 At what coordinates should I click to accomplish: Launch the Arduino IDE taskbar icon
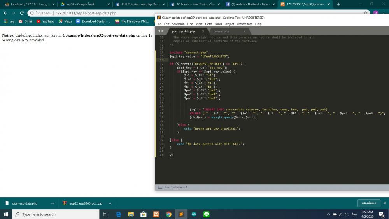[x=194, y=214]
